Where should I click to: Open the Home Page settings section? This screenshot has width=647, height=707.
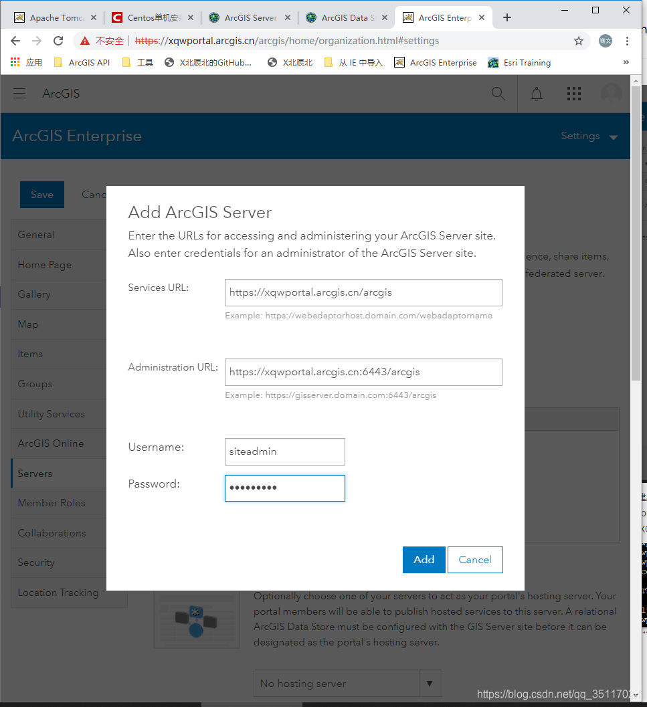59,265
